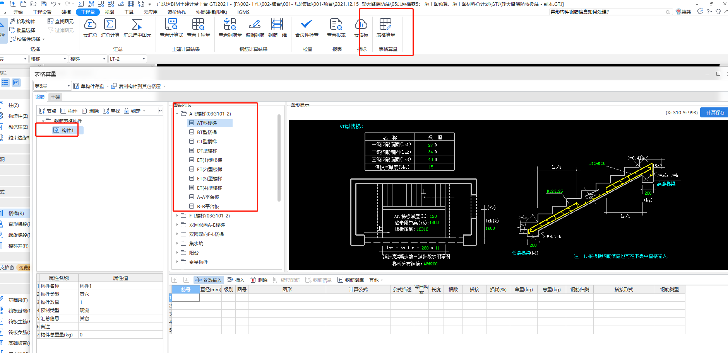Select the 编辑钢筋 tool
Image resolution: width=728 pixels, height=353 pixels.
click(255, 28)
